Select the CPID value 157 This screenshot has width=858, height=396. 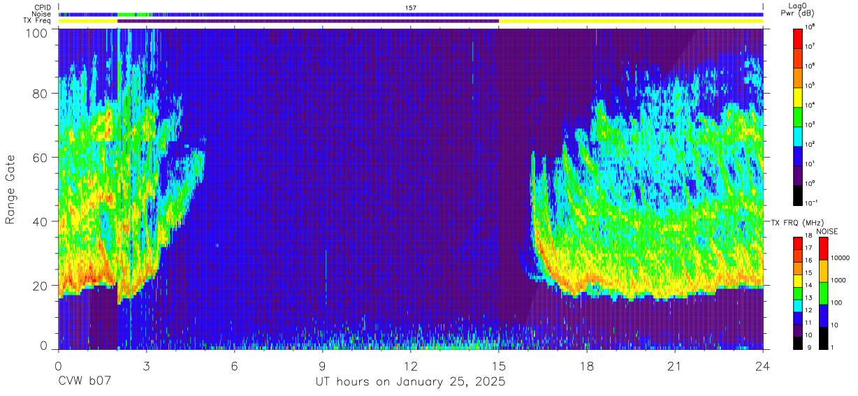tap(411, 7)
